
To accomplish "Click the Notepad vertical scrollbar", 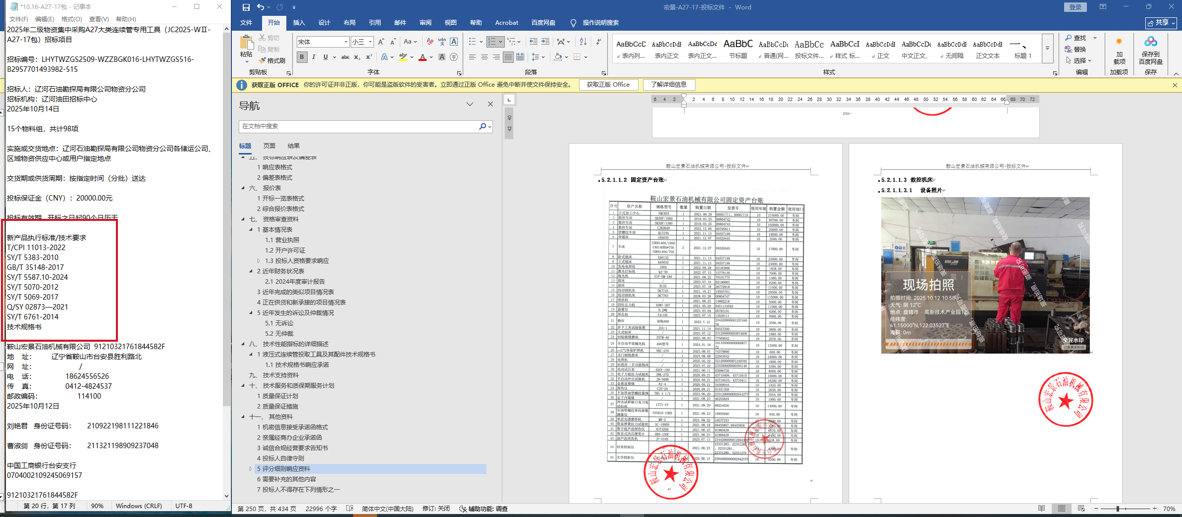I will pos(226,261).
